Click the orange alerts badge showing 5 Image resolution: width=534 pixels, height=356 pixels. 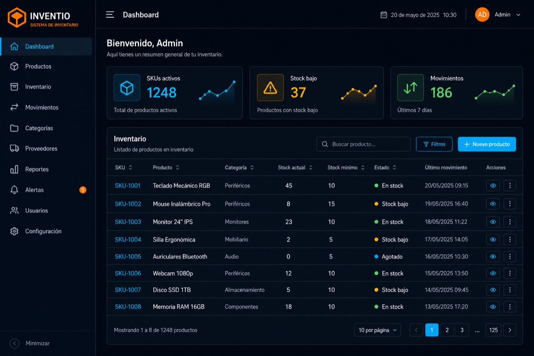coord(83,190)
